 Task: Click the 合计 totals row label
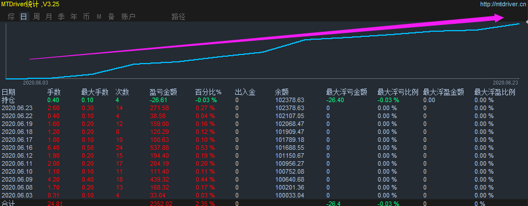pyautogui.click(x=9, y=203)
